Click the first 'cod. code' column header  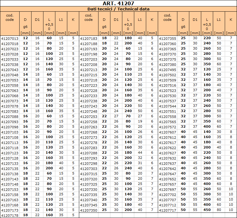click(10, 17)
